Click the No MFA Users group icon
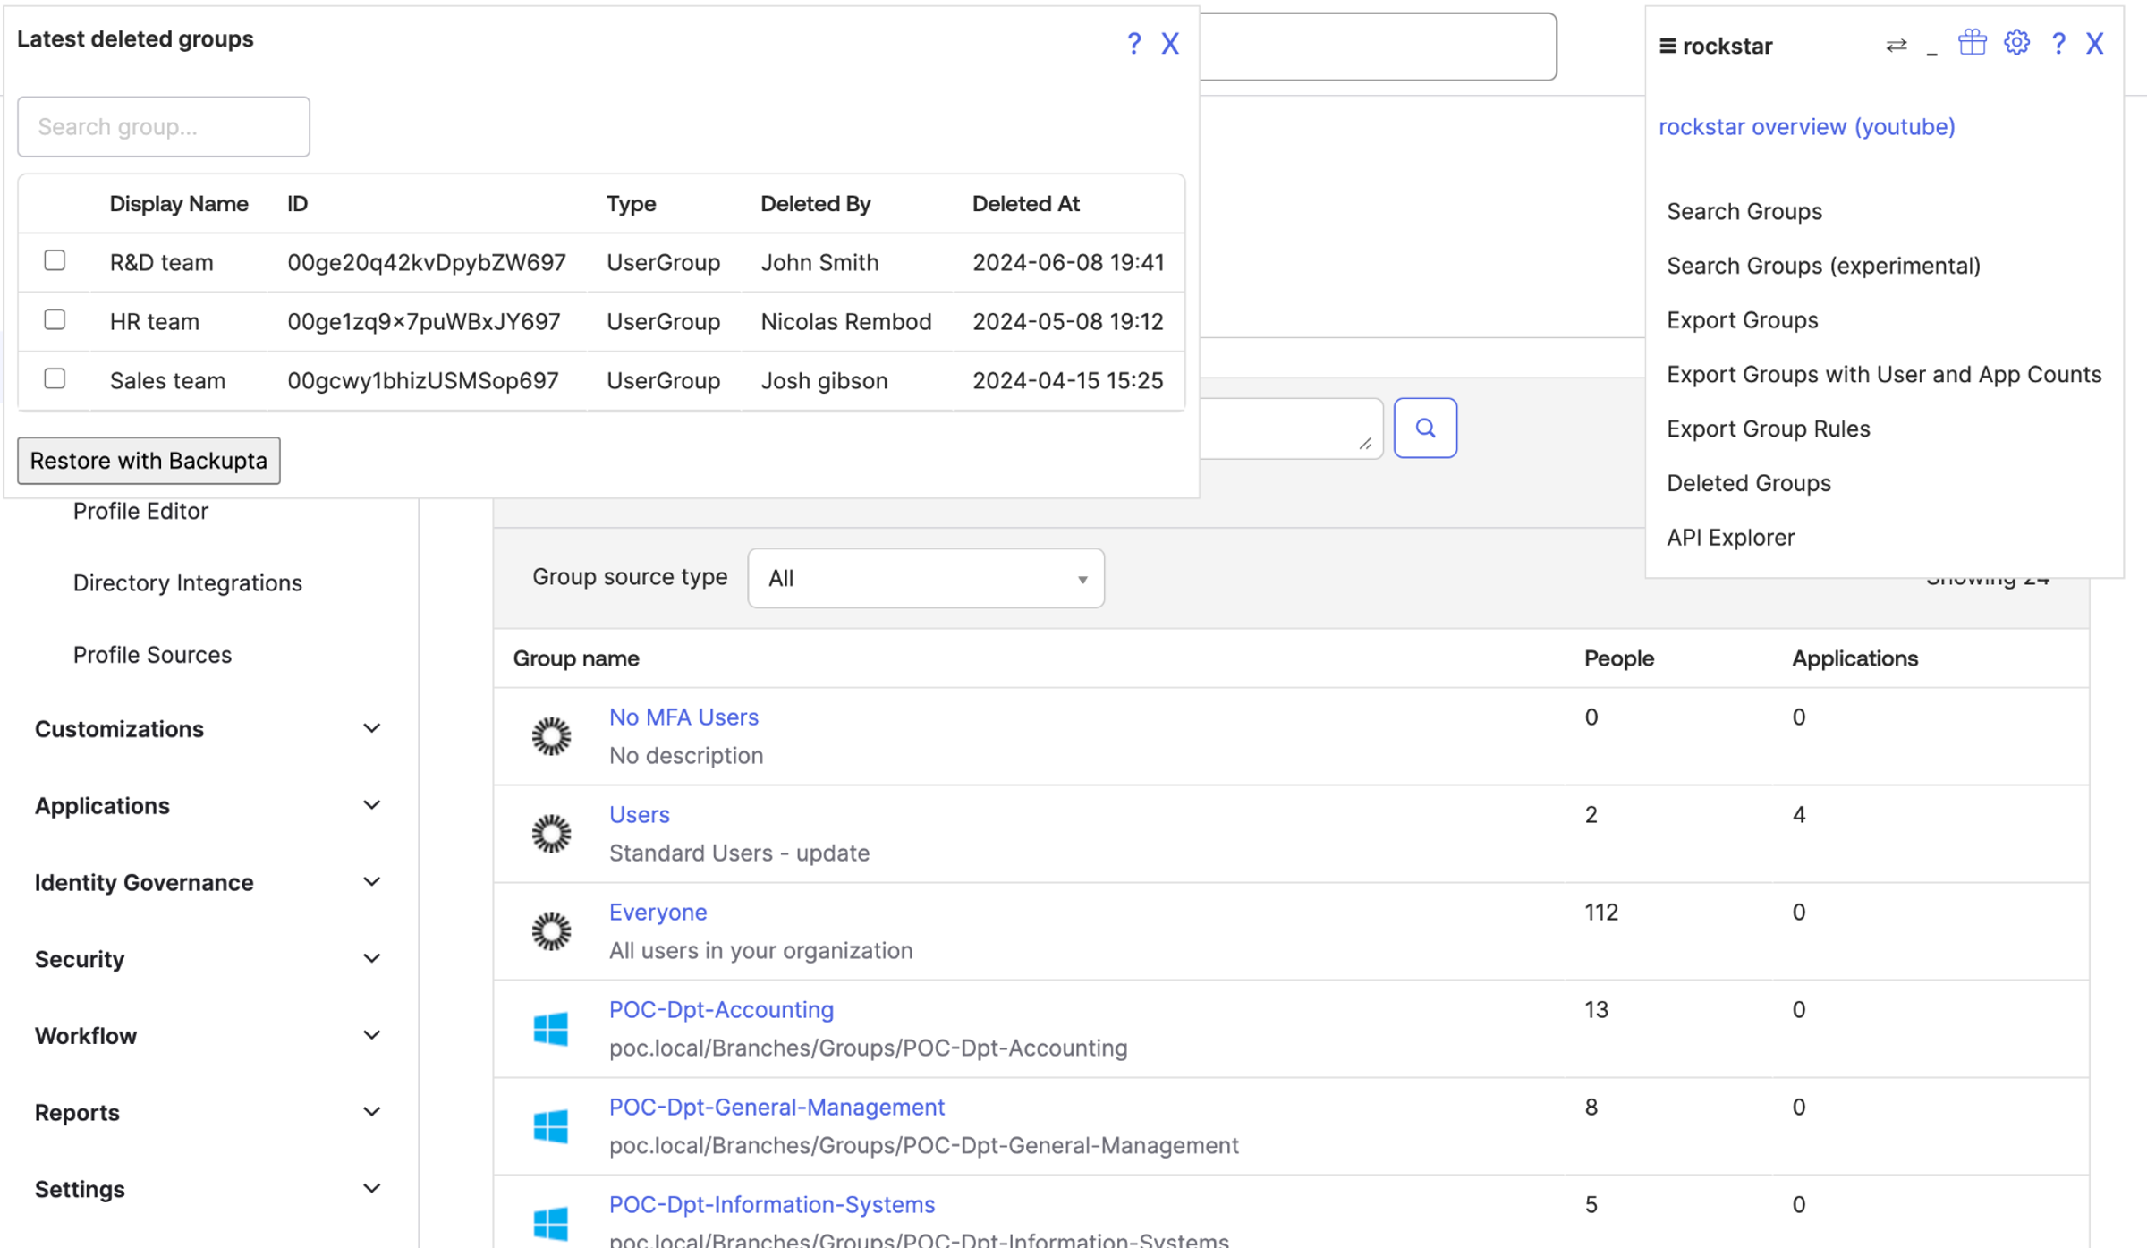2147x1248 pixels. 551,736
